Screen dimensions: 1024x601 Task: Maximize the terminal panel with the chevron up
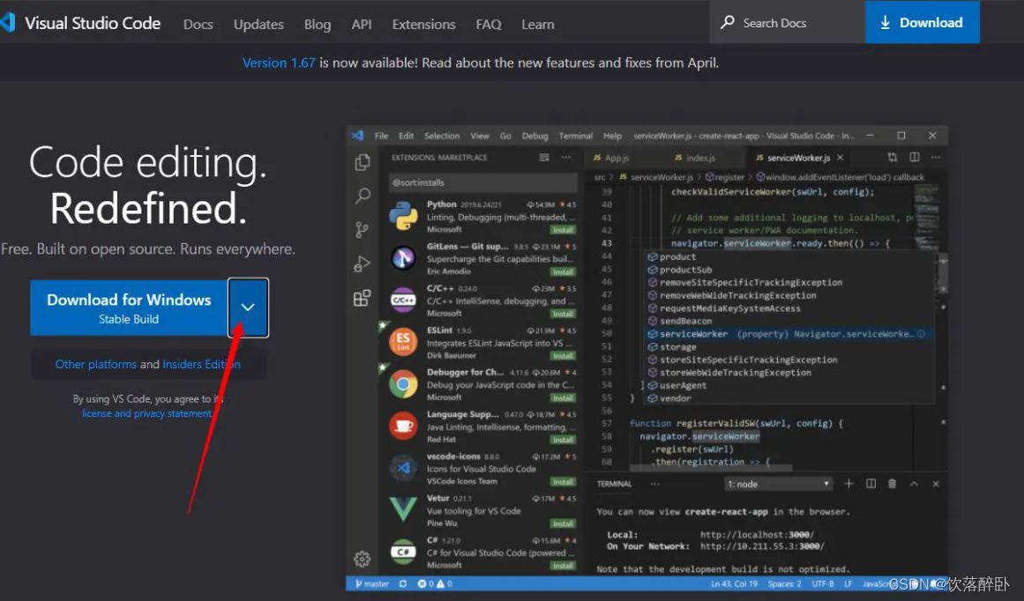pos(914,484)
